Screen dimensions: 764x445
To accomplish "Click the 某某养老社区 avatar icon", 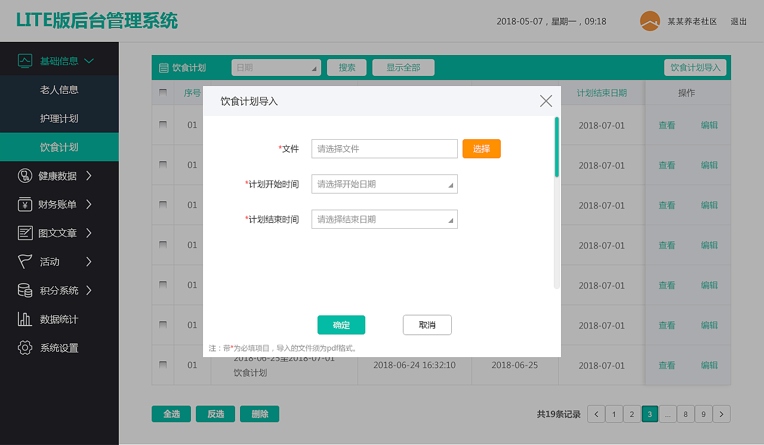I will (649, 21).
